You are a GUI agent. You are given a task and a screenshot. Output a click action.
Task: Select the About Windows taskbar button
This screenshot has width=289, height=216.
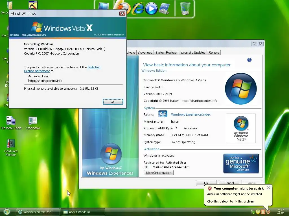click(83, 212)
